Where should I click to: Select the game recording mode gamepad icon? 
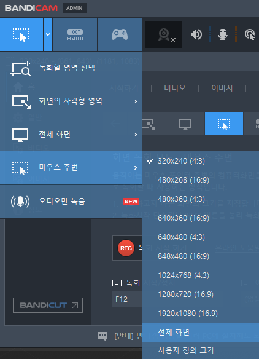(x=120, y=34)
